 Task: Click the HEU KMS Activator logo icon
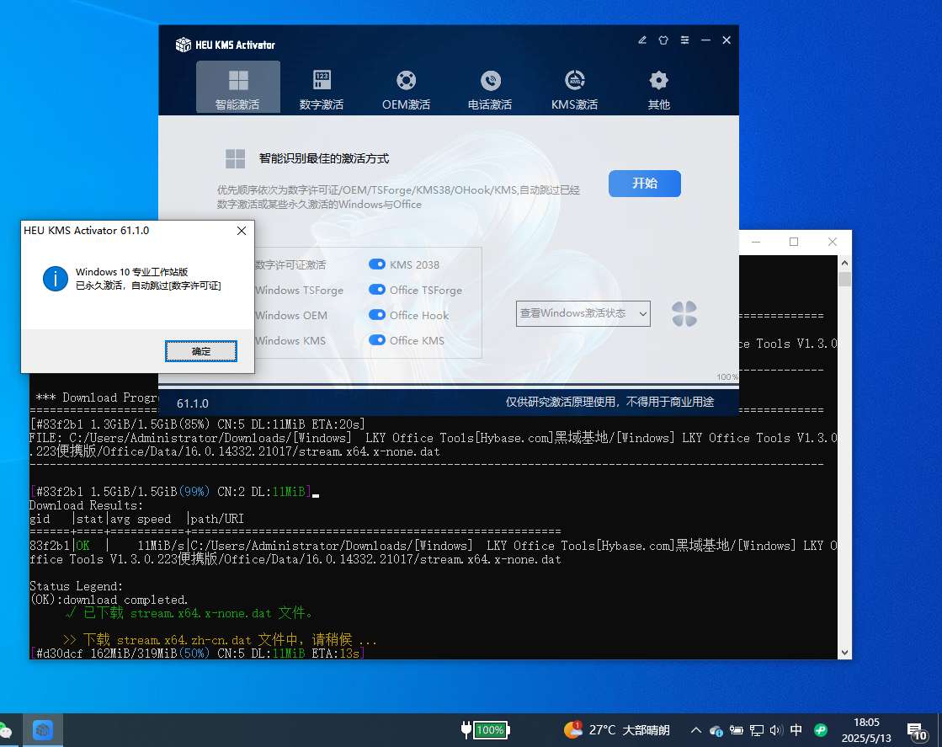coord(184,45)
